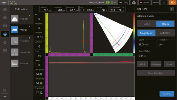Edit the Depth 25.00 mm field
This screenshot has height=100, width=177.
click(x=146, y=44)
